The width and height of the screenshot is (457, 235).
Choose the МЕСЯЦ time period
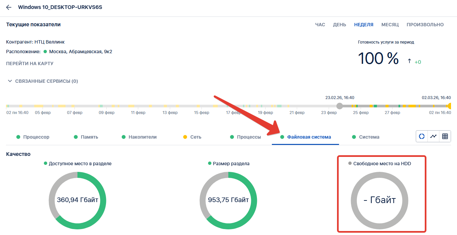[390, 25]
